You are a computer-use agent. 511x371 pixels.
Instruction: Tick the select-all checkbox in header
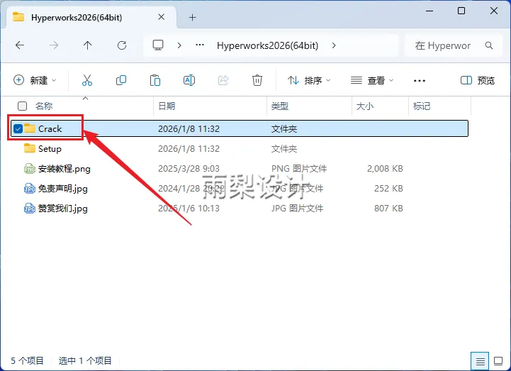click(22, 106)
